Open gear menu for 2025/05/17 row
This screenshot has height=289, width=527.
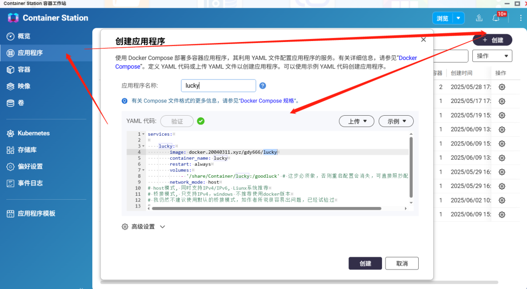[x=502, y=101]
